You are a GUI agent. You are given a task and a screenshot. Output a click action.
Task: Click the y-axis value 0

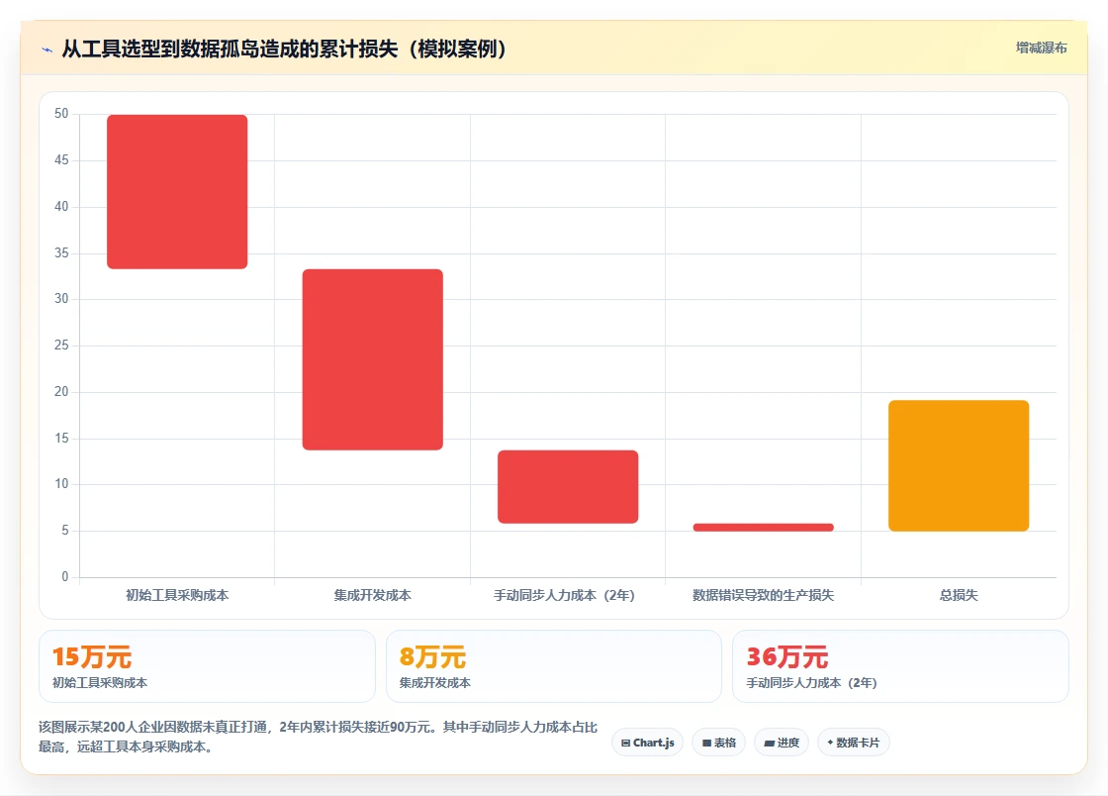click(65, 577)
